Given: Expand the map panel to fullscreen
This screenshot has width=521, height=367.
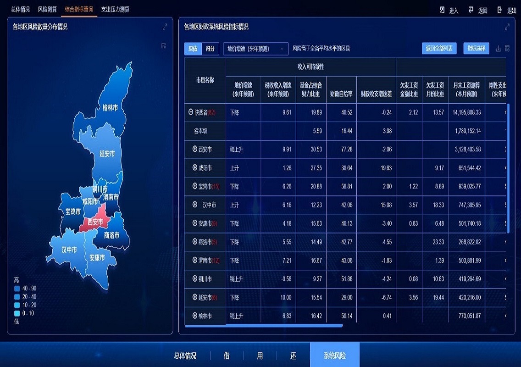Looking at the screenshot, I should click(165, 27).
